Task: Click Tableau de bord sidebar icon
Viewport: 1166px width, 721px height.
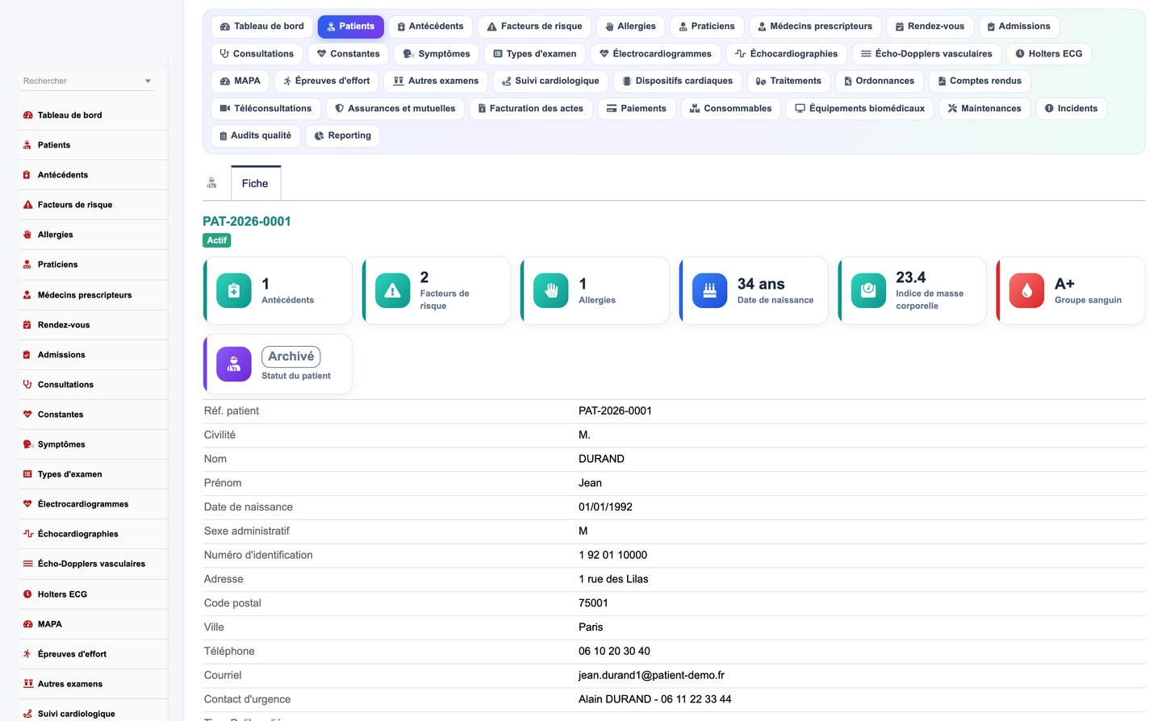Action: 27,115
